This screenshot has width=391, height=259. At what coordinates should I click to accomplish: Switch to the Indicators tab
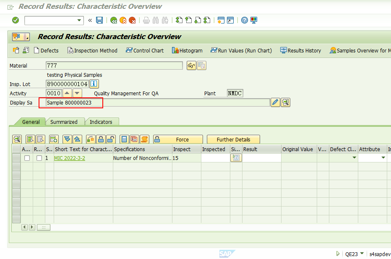[101, 122]
